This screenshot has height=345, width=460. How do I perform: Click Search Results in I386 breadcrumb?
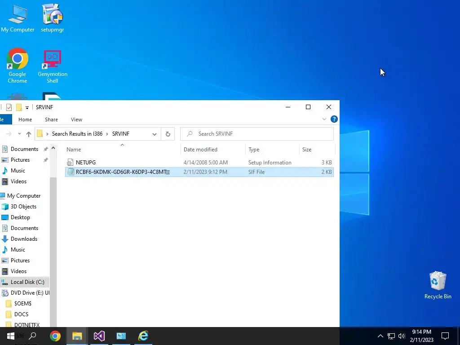77,134
